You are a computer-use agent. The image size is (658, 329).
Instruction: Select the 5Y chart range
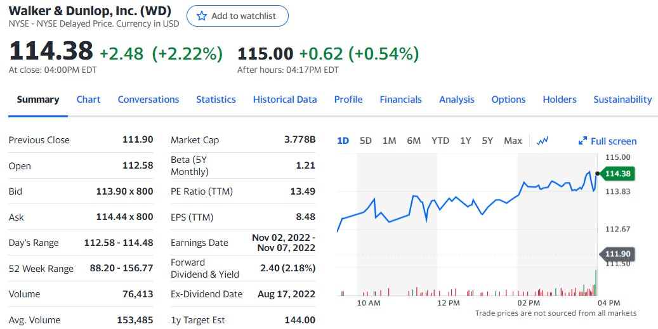[x=487, y=141]
